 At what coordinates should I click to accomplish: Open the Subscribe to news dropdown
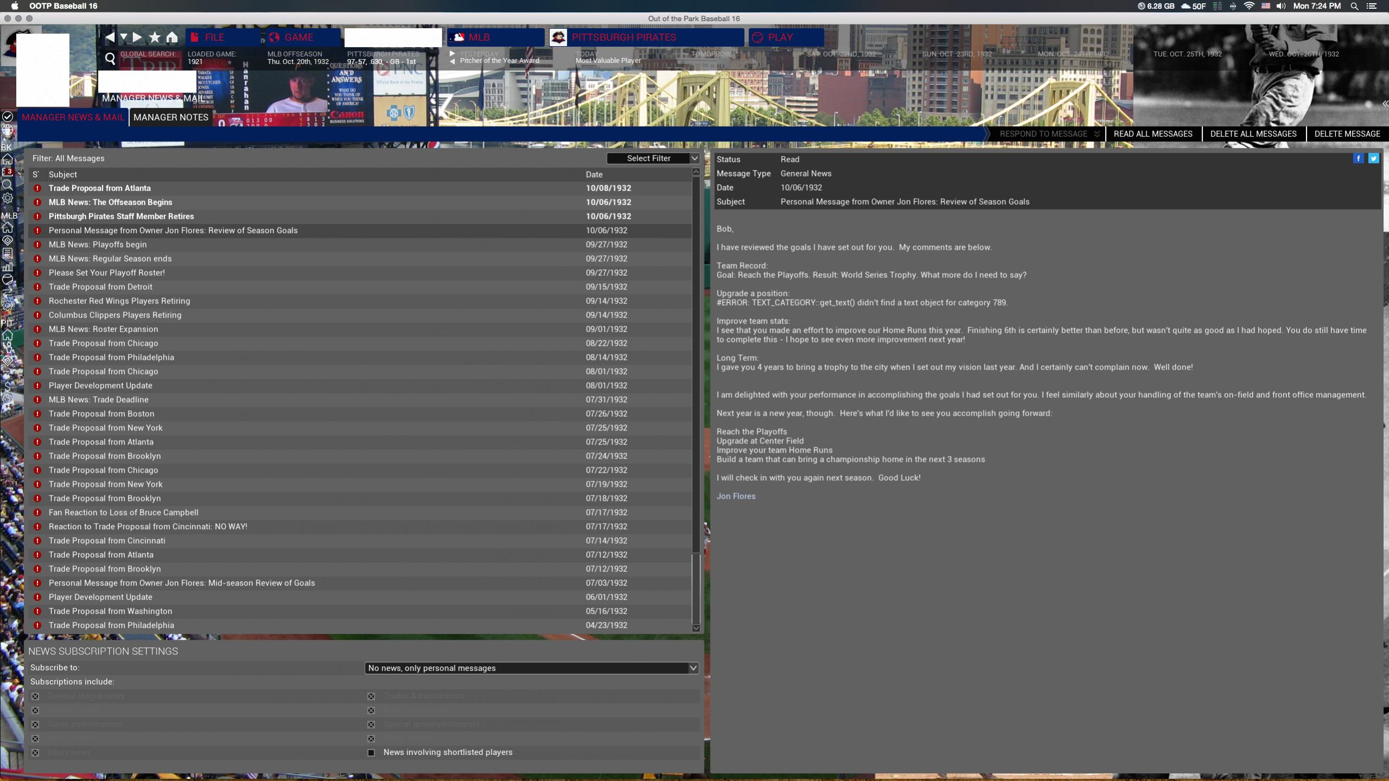pyautogui.click(x=531, y=668)
